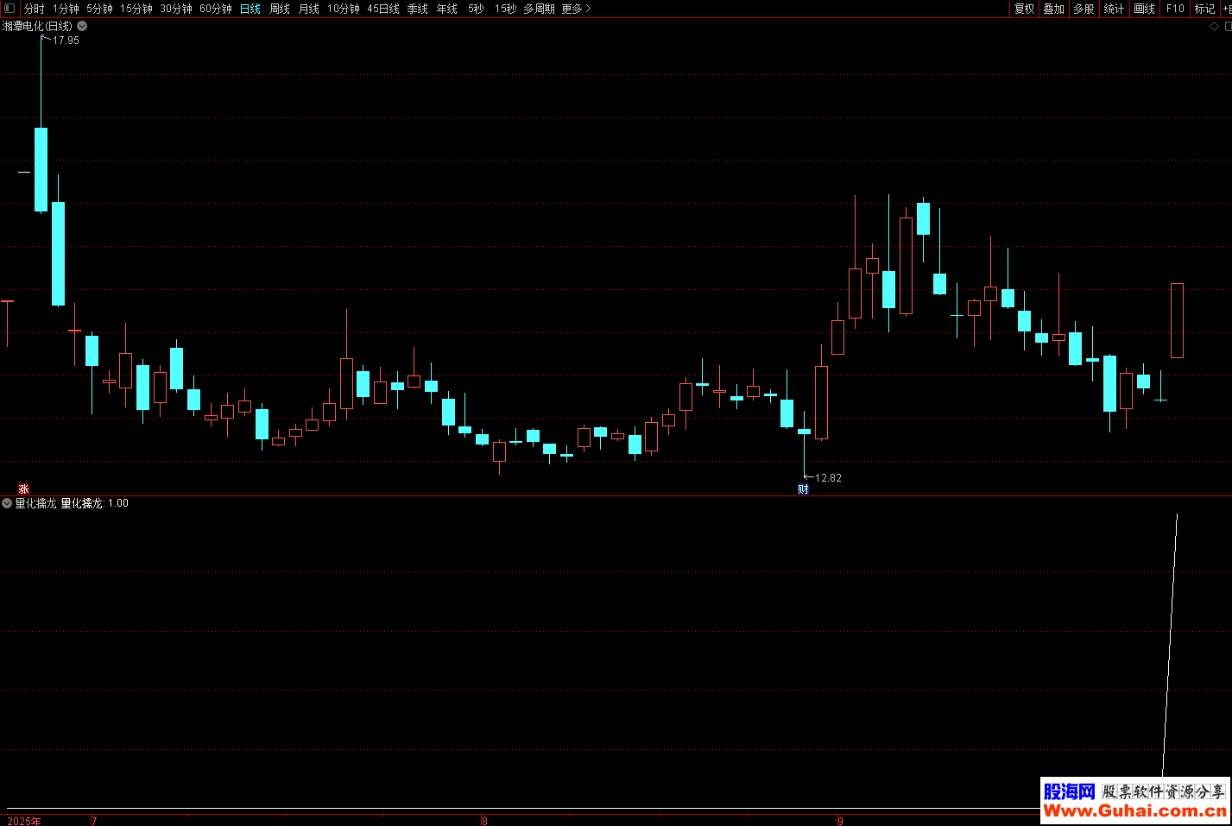Screen dimensions: 1232x826
Task: Click the 2025年 label on the time axis
Action: click(24, 821)
